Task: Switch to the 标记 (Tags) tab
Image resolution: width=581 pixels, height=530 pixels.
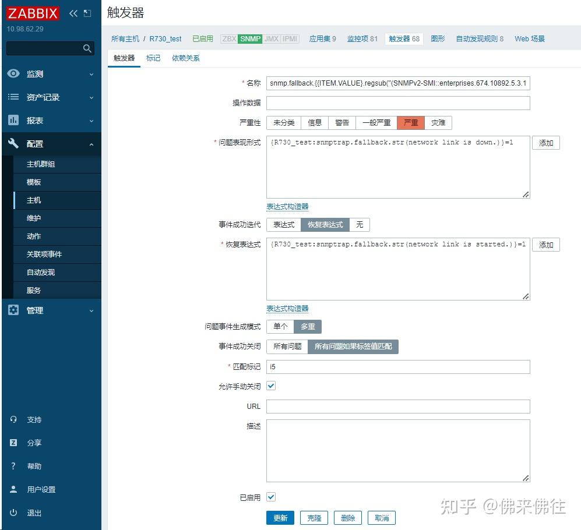Action: 153,58
